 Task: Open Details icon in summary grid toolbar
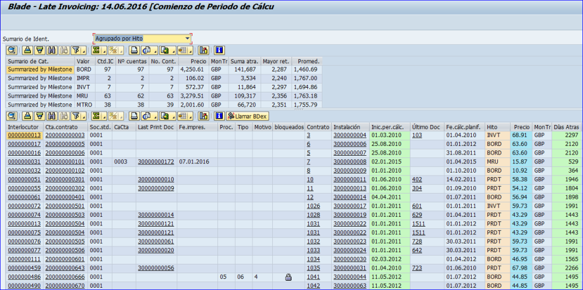tap(12, 50)
